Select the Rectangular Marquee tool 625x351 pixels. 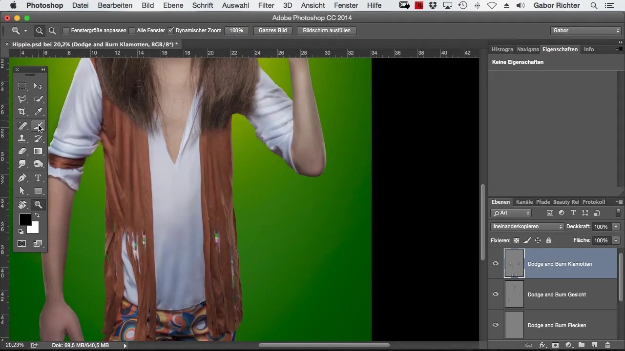[22, 86]
